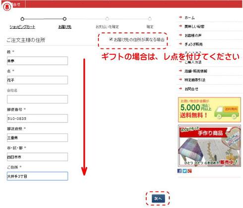Focus the empty 会社名 input field

pyautogui.click(x=37, y=99)
